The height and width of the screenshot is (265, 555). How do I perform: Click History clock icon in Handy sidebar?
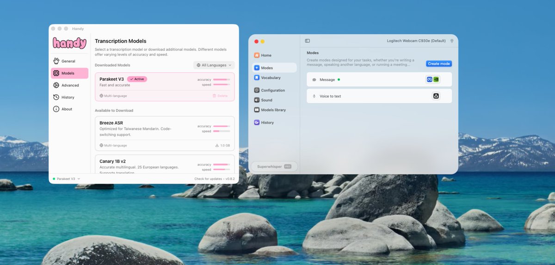[56, 97]
